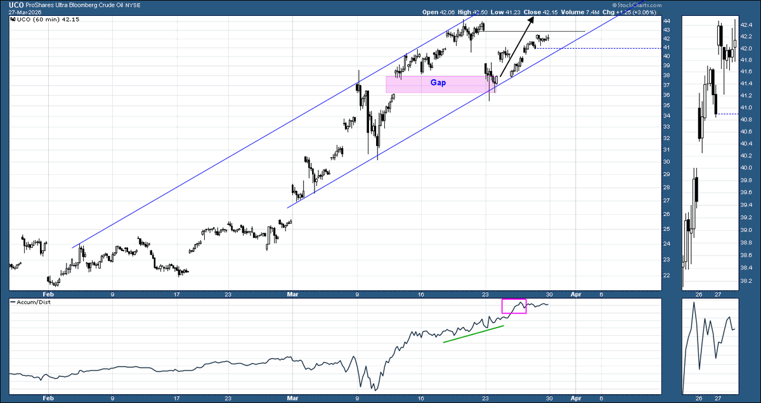Click the 39.0 label on the zoom panel axis

(x=746, y=230)
